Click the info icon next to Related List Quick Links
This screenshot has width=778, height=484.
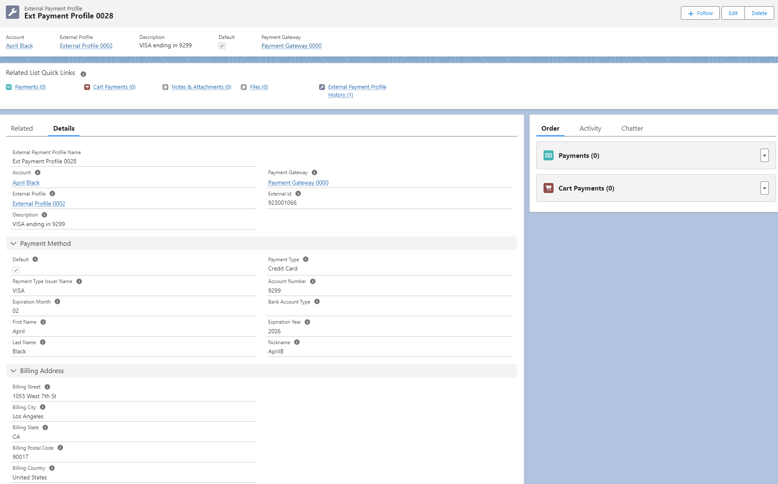[x=83, y=74]
